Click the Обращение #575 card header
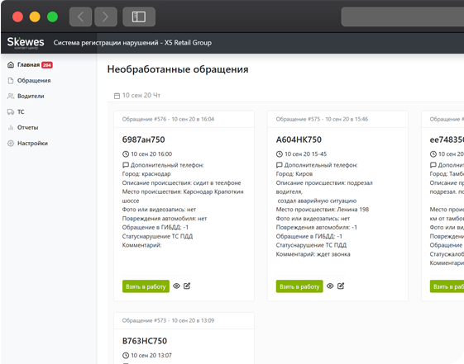 pos(337,119)
